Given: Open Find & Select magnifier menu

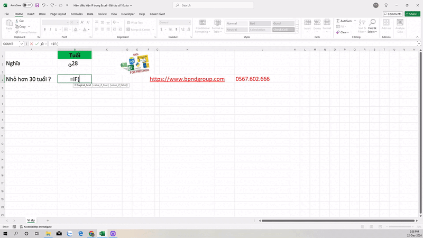Looking at the screenshot, I should pos(372,26).
